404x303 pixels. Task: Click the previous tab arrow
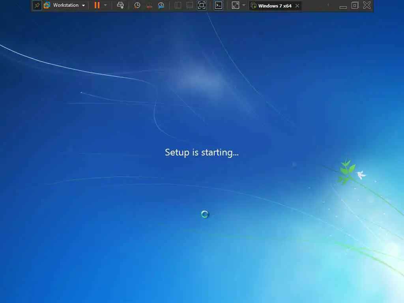click(328, 5)
